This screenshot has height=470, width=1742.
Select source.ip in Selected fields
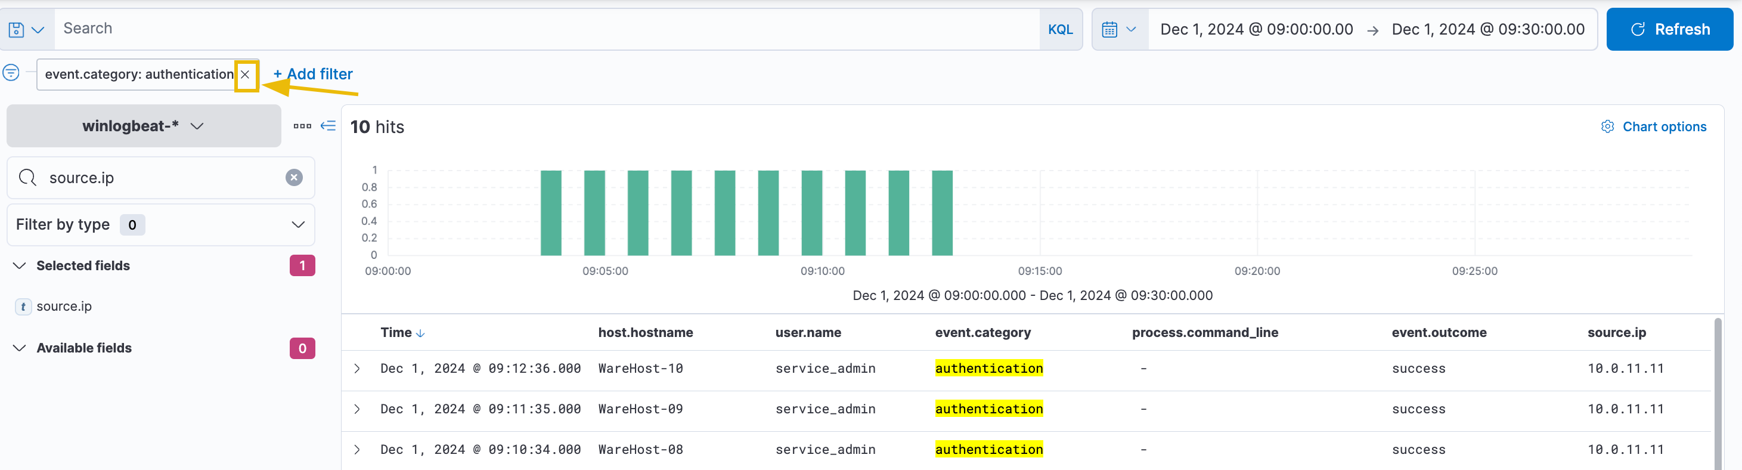point(64,307)
